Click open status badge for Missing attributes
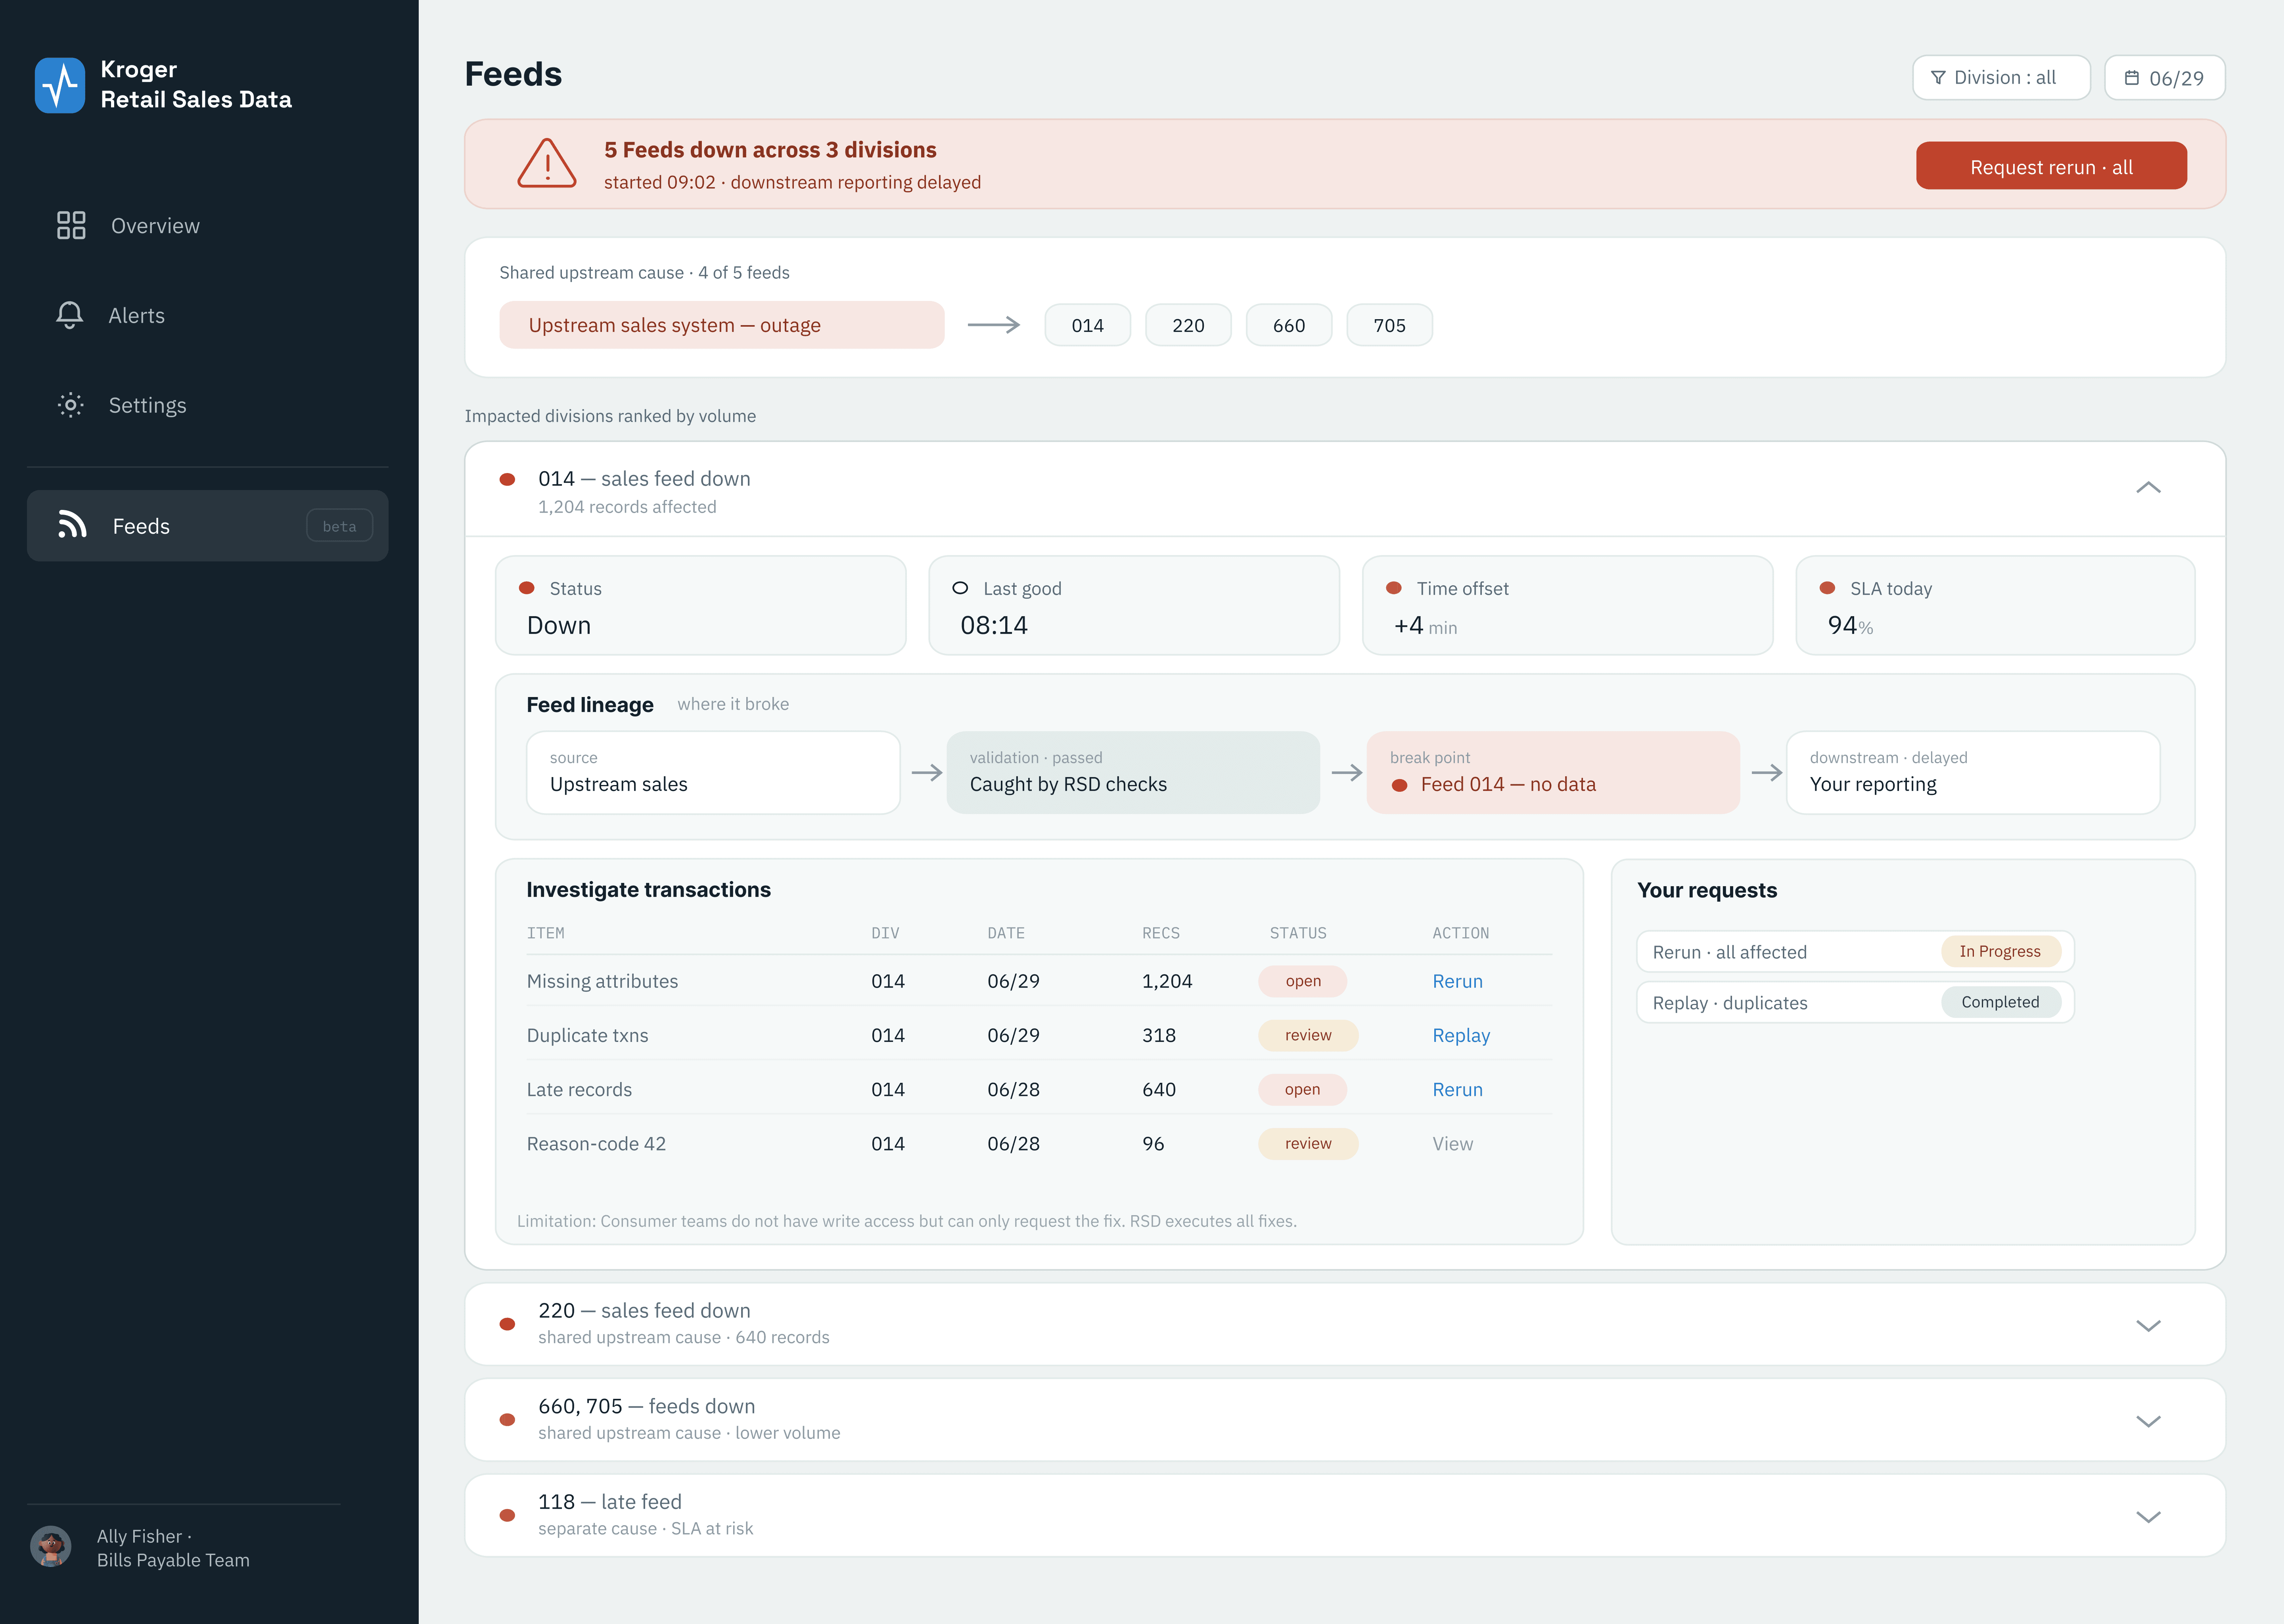The width and height of the screenshot is (2284, 1624). point(1303,981)
